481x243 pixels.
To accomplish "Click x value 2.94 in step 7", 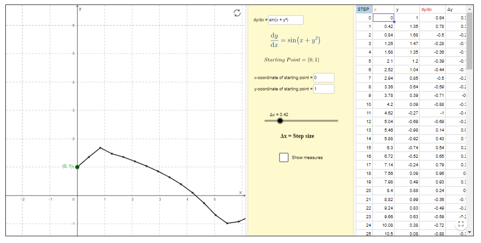I will pyautogui.click(x=383, y=78).
